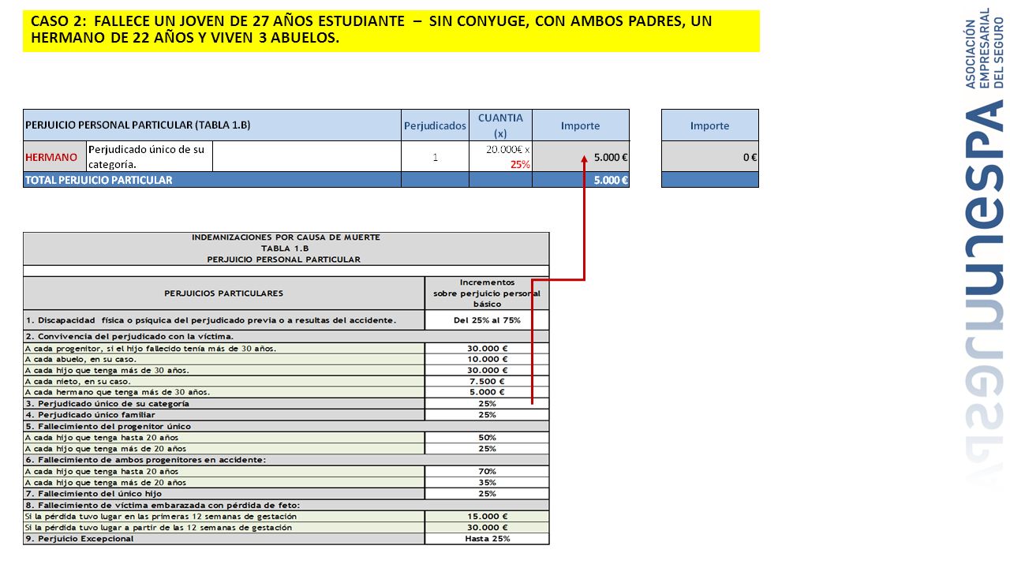
Task: Select 'Importe' header of separate right table
Action: click(x=709, y=125)
